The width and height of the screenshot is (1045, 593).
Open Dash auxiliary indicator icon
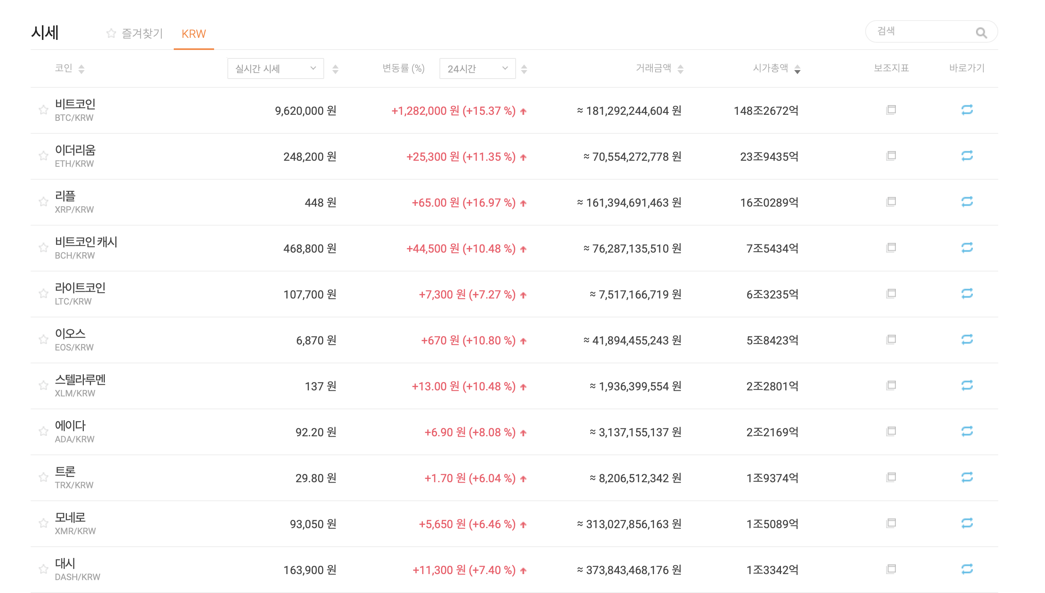(891, 569)
